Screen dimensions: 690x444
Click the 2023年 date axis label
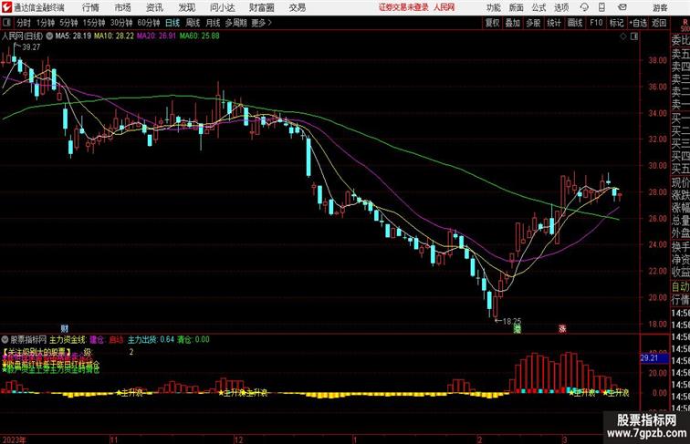pos(14,439)
